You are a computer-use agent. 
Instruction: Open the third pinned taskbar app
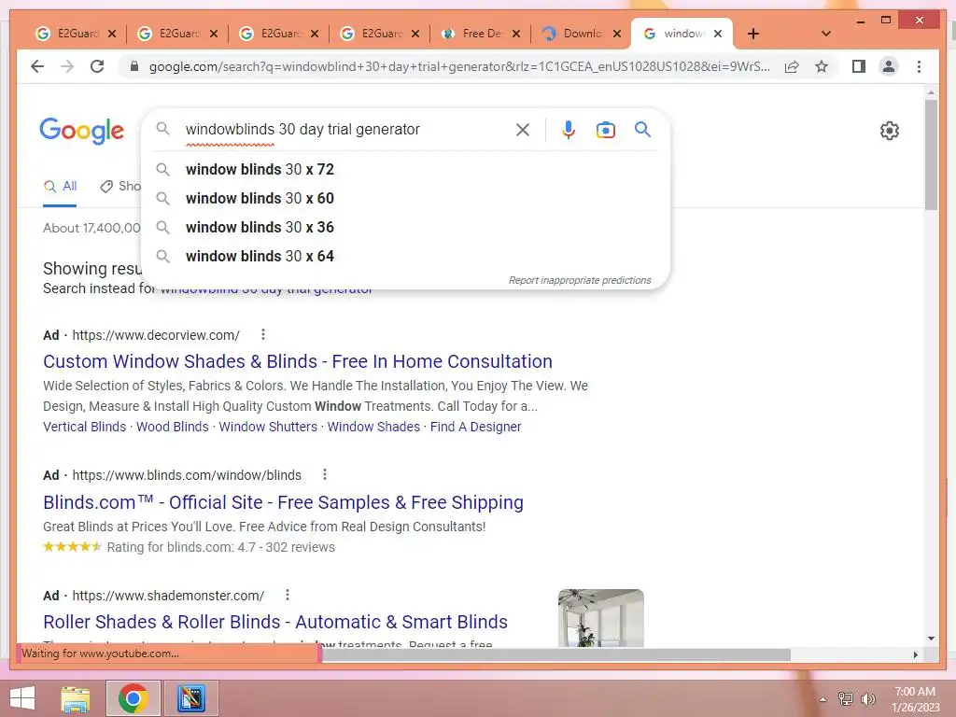coord(190,698)
